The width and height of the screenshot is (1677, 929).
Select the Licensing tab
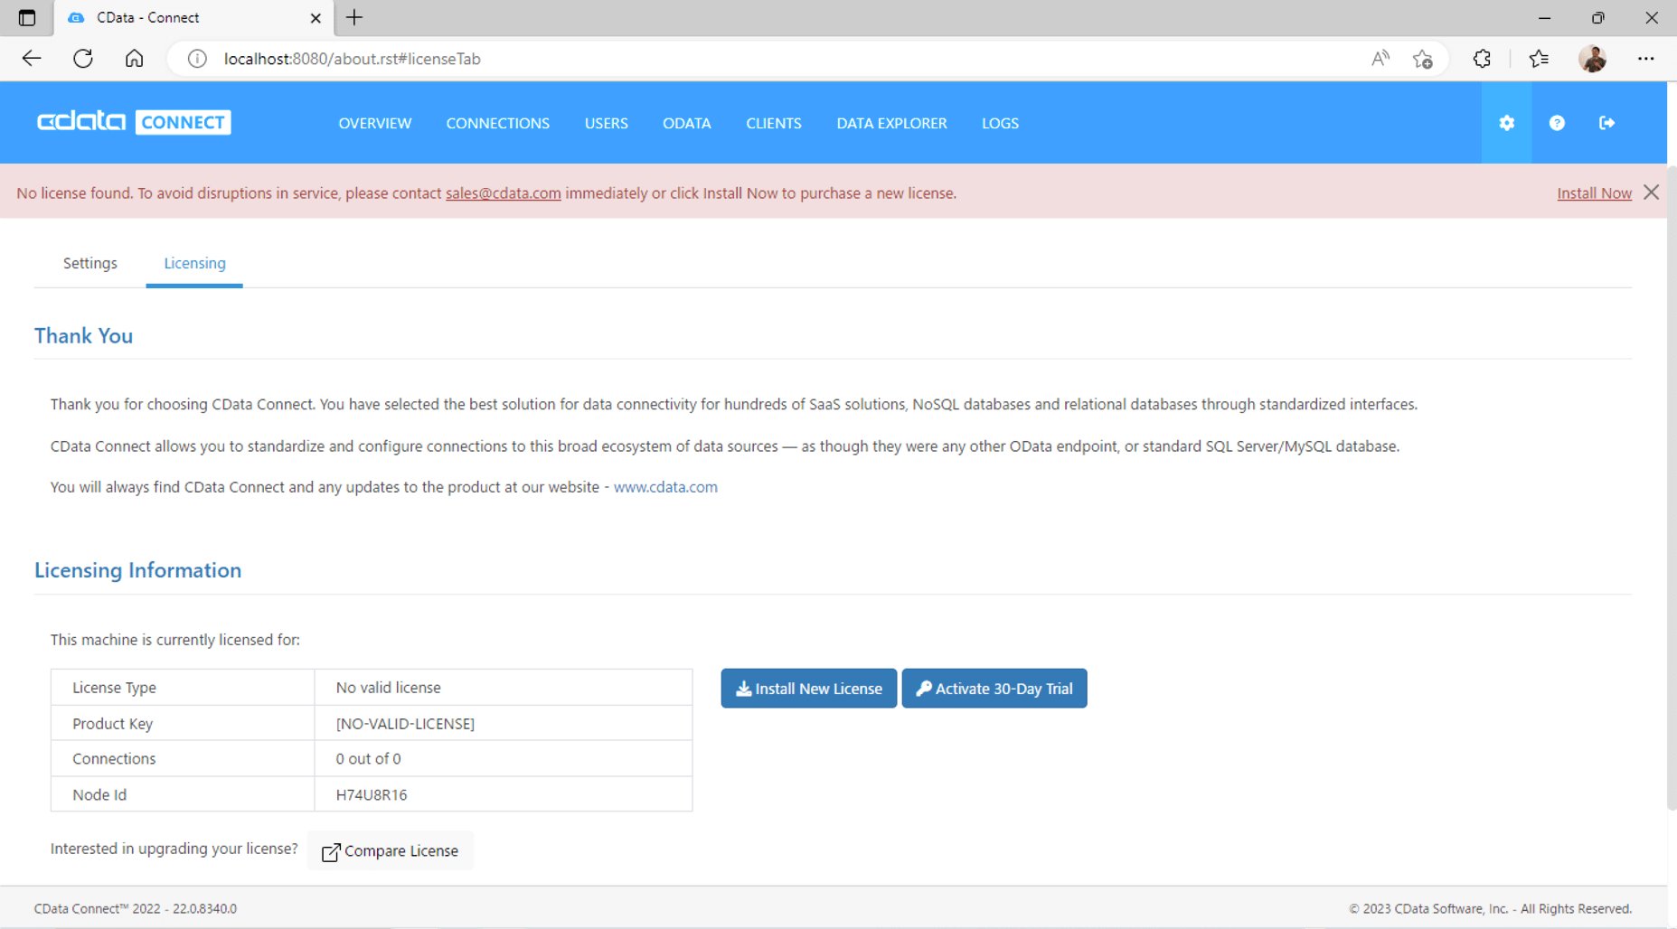194,263
